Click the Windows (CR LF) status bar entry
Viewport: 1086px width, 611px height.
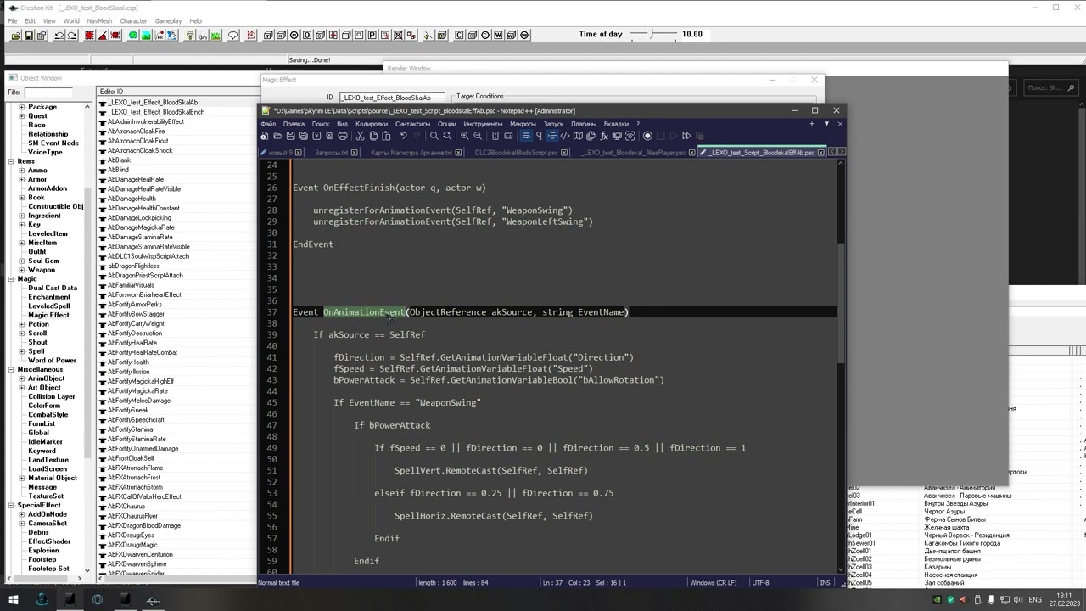(x=713, y=583)
